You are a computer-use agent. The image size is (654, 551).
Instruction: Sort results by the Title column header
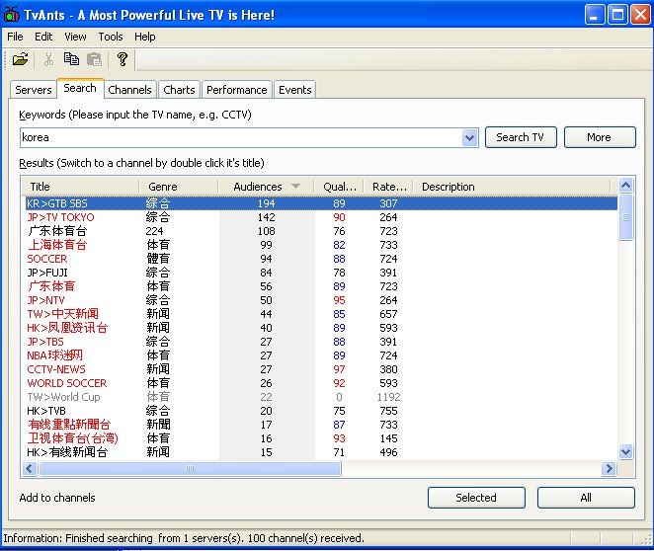click(x=80, y=187)
